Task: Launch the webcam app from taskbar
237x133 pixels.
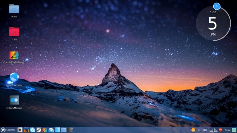Action: pyautogui.click(x=20, y=130)
